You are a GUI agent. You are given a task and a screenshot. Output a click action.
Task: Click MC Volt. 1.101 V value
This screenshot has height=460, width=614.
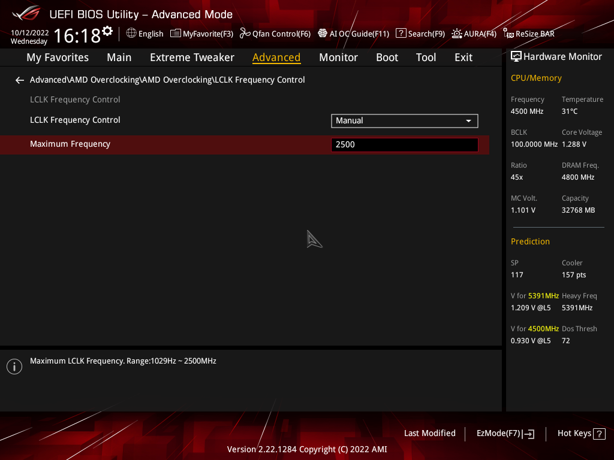[x=523, y=210]
